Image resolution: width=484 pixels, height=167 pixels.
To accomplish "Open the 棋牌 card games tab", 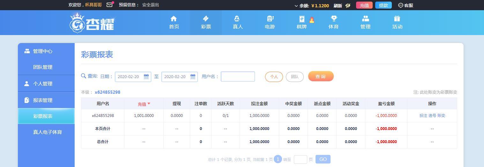I will (302, 23).
